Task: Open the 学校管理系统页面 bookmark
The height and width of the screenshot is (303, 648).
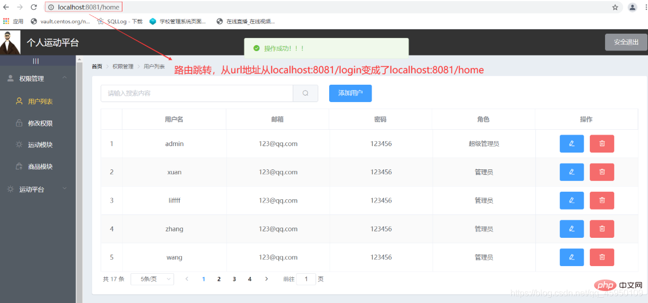Action: point(178,21)
